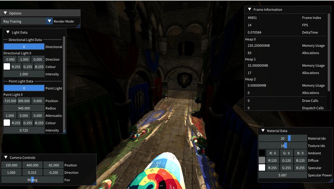Click the directional light Intensity field 1.000
Screen dimensions: 334x189
pyautogui.click(x=24, y=74)
